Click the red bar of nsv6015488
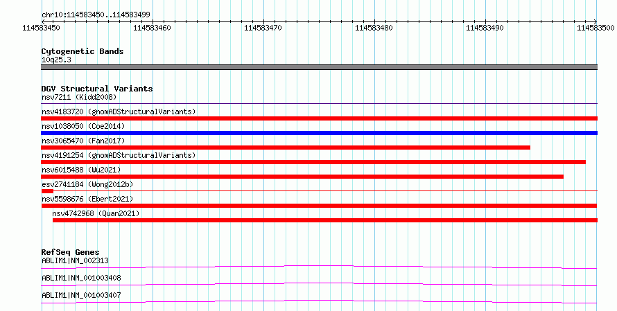This screenshot has width=617, height=311. pyautogui.click(x=302, y=177)
